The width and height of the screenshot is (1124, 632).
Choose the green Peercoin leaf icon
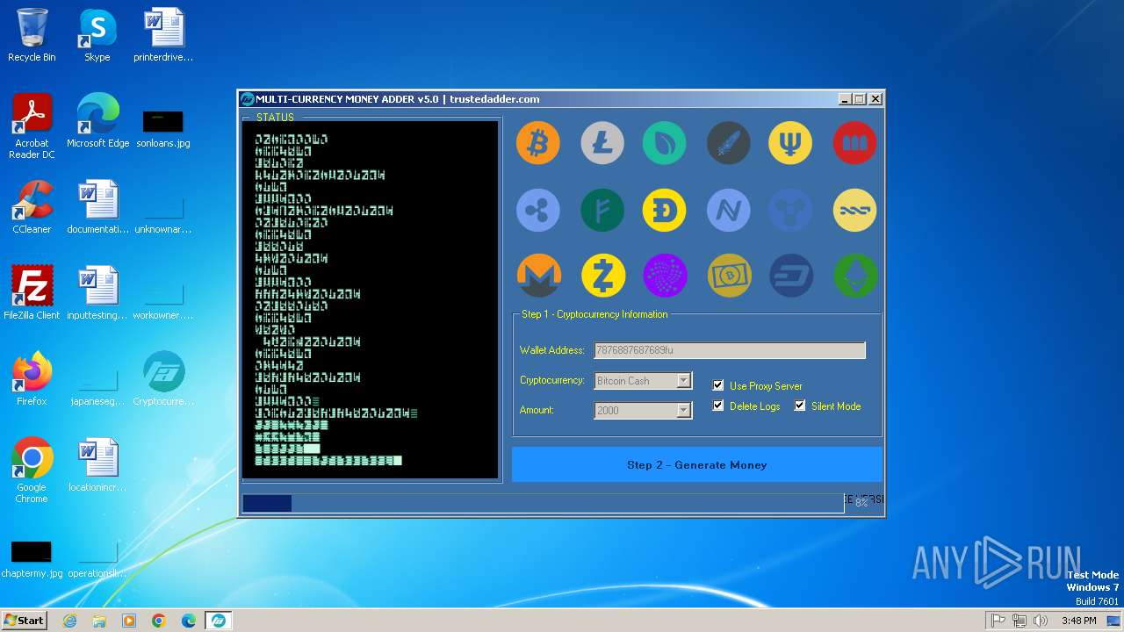(x=664, y=143)
